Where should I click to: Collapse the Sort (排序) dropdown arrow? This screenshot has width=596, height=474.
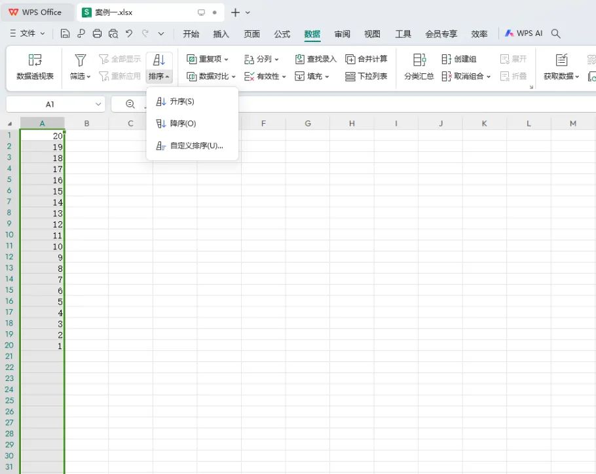(167, 77)
